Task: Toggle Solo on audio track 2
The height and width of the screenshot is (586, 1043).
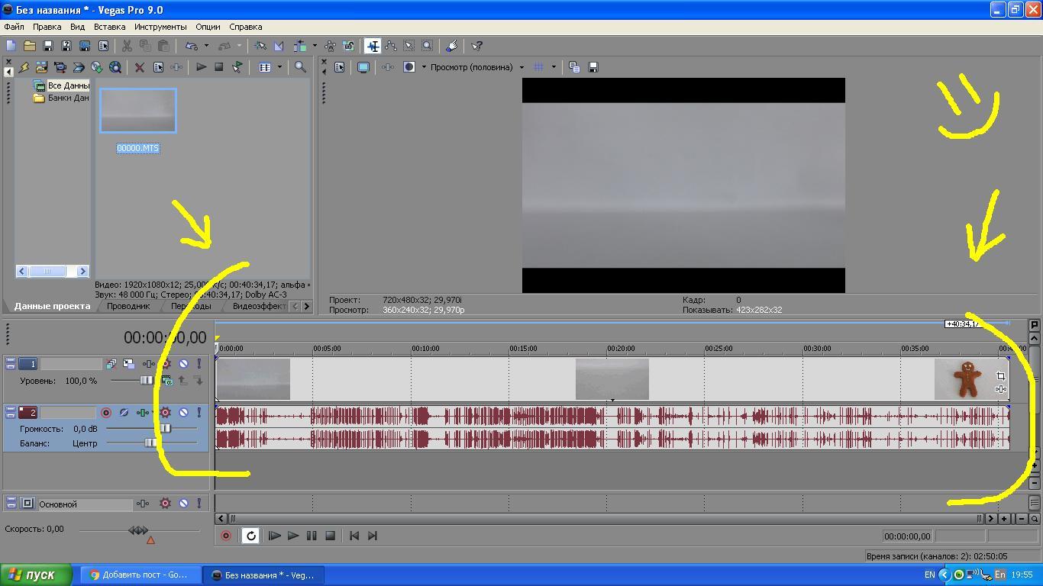Action: 199,413
